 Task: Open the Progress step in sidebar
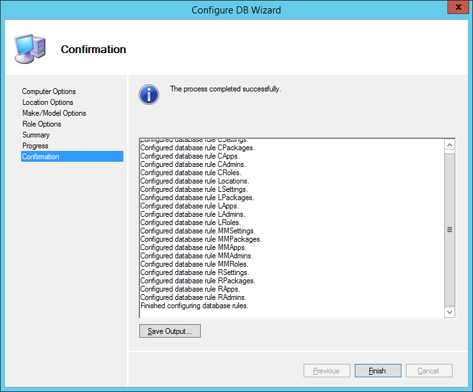[x=35, y=146]
